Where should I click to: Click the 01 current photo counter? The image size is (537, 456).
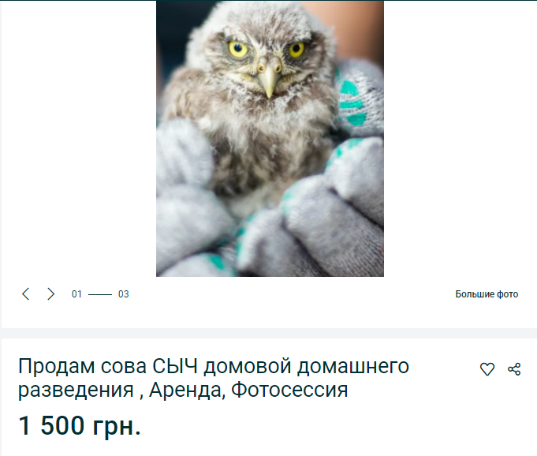(x=76, y=294)
